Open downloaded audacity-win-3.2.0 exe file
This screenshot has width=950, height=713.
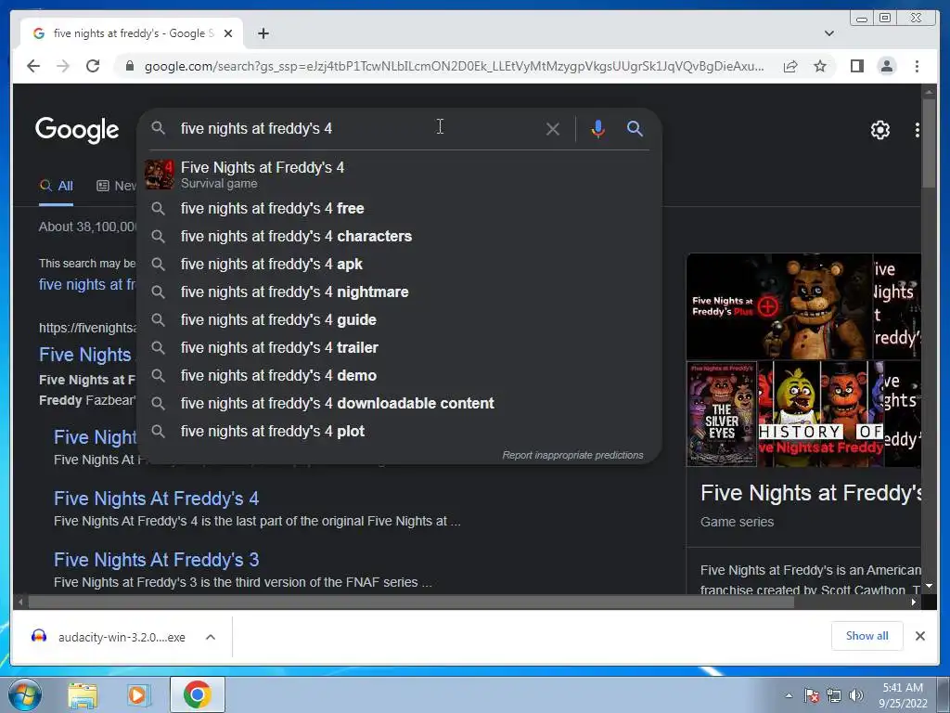click(109, 637)
